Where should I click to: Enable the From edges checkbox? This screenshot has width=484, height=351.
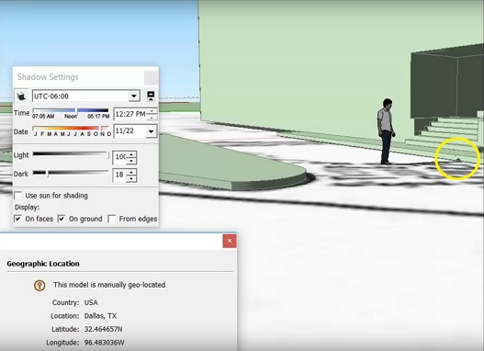(112, 219)
